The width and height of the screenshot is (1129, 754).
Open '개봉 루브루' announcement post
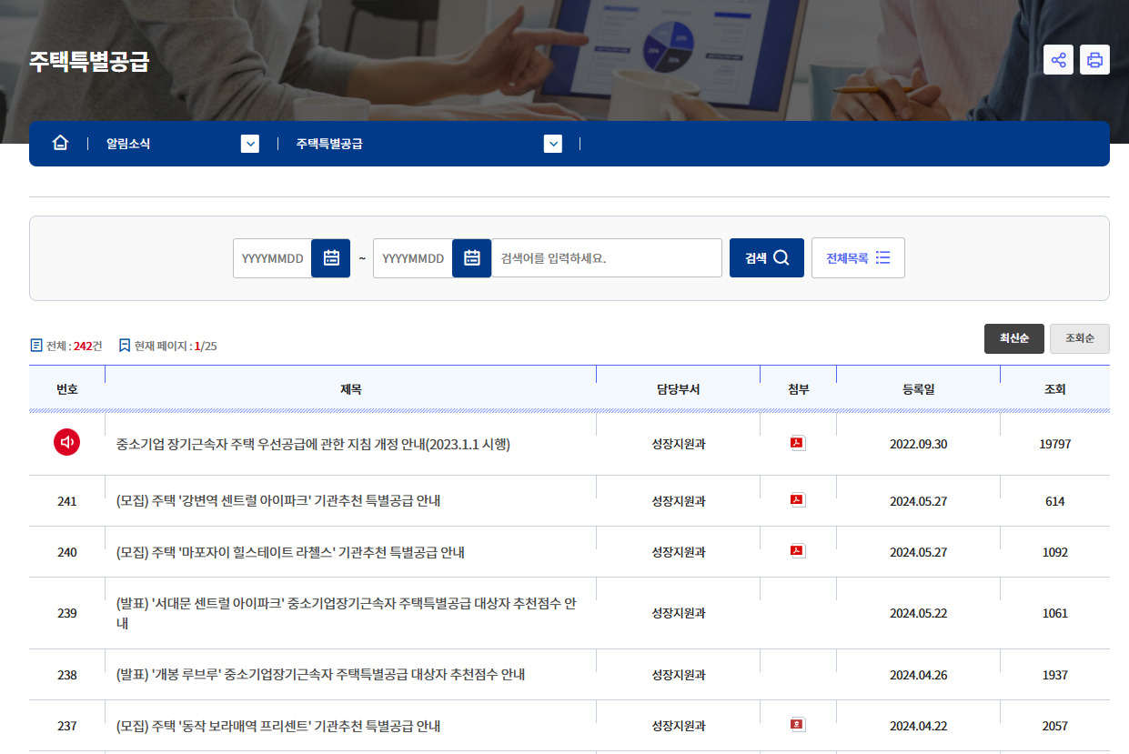pyautogui.click(x=320, y=675)
